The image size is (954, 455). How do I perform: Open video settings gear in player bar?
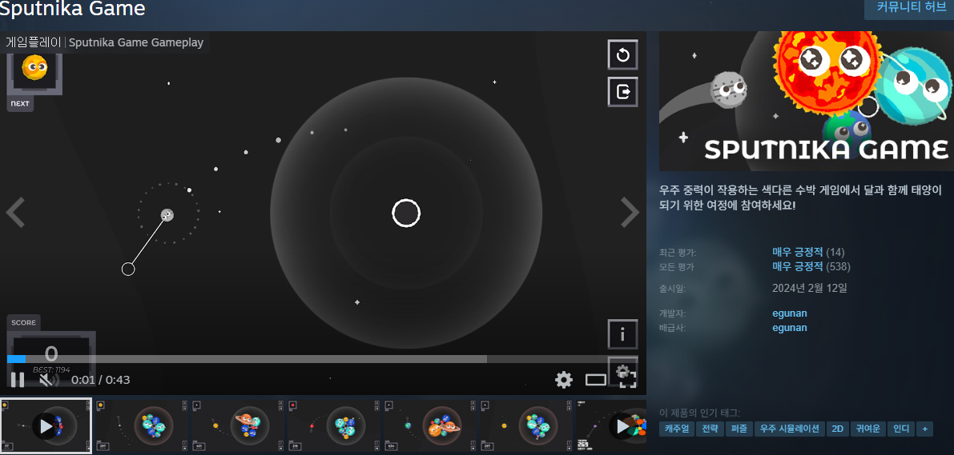point(564,381)
